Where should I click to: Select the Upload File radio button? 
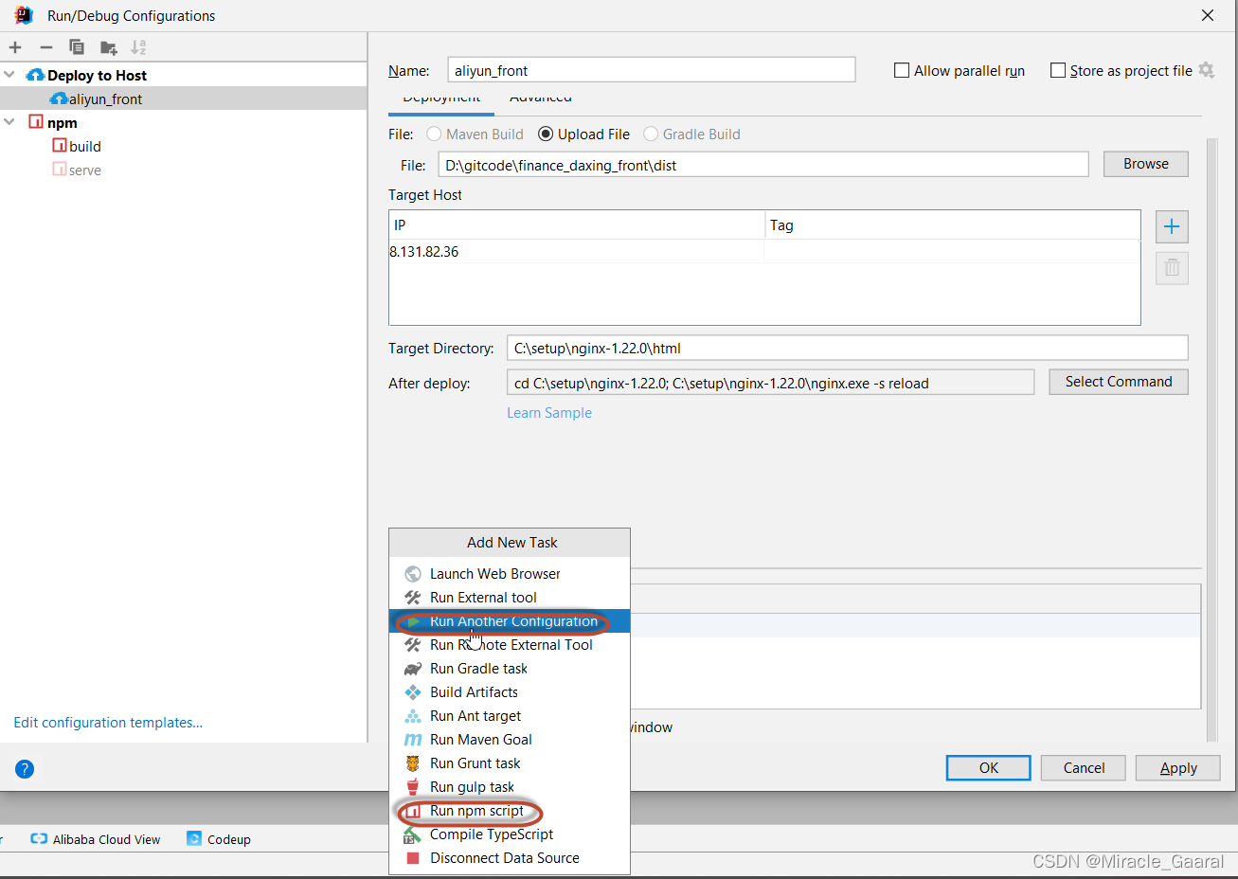pyautogui.click(x=546, y=134)
